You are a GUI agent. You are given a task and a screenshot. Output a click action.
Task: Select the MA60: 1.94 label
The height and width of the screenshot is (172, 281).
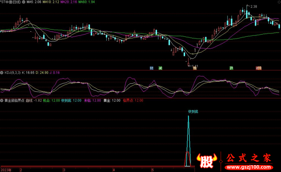(86, 2)
